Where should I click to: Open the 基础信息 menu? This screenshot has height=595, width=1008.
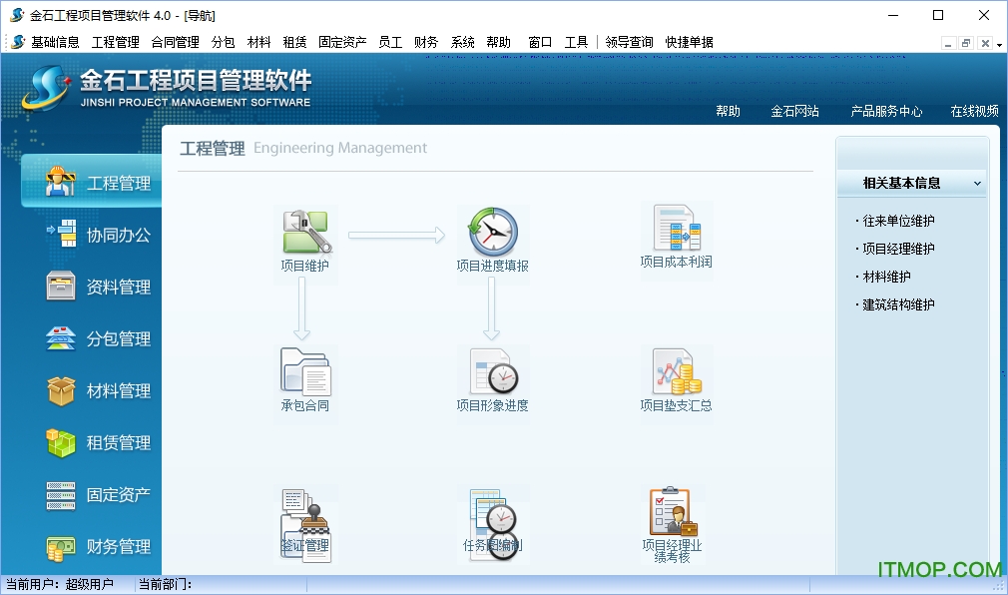(55, 42)
